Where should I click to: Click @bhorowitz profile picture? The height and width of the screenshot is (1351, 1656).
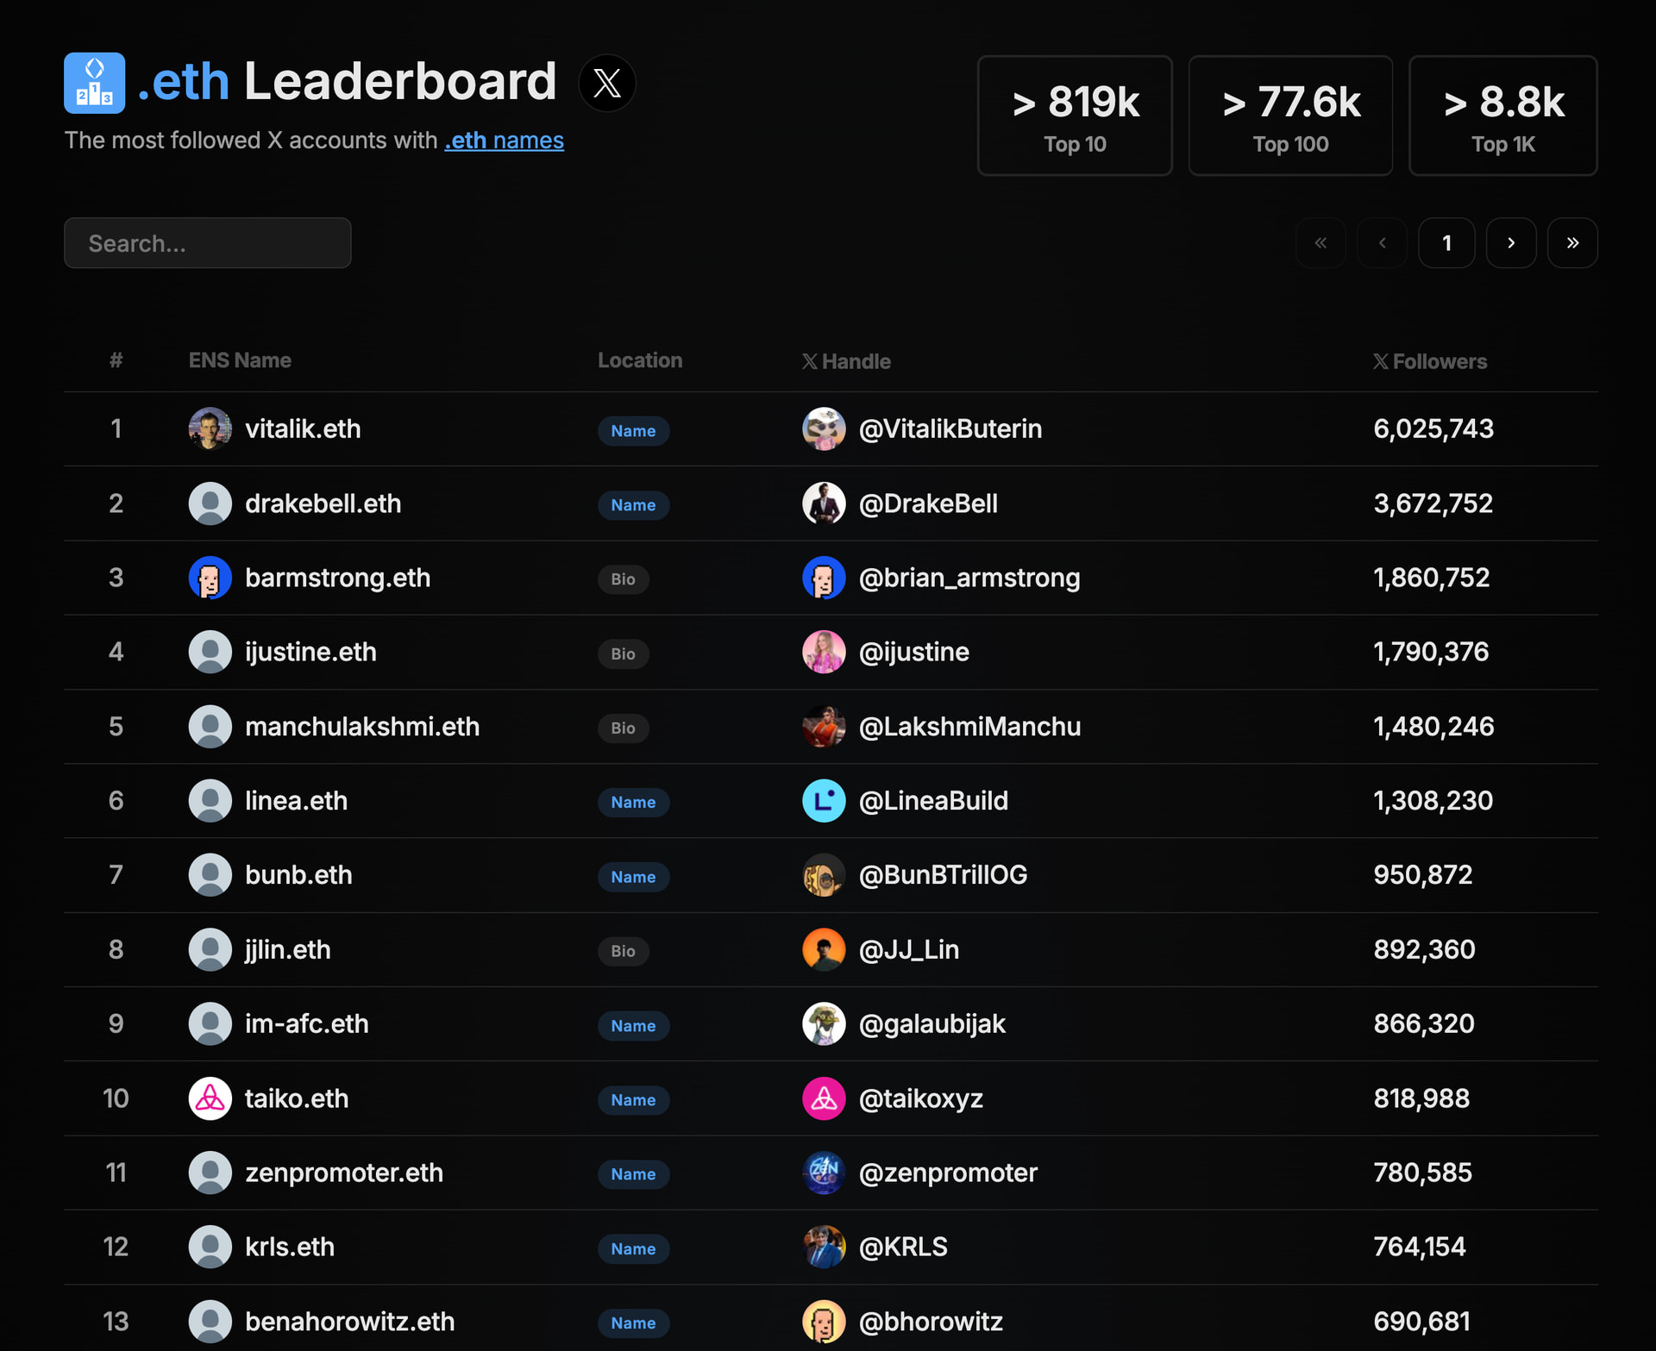point(823,1321)
